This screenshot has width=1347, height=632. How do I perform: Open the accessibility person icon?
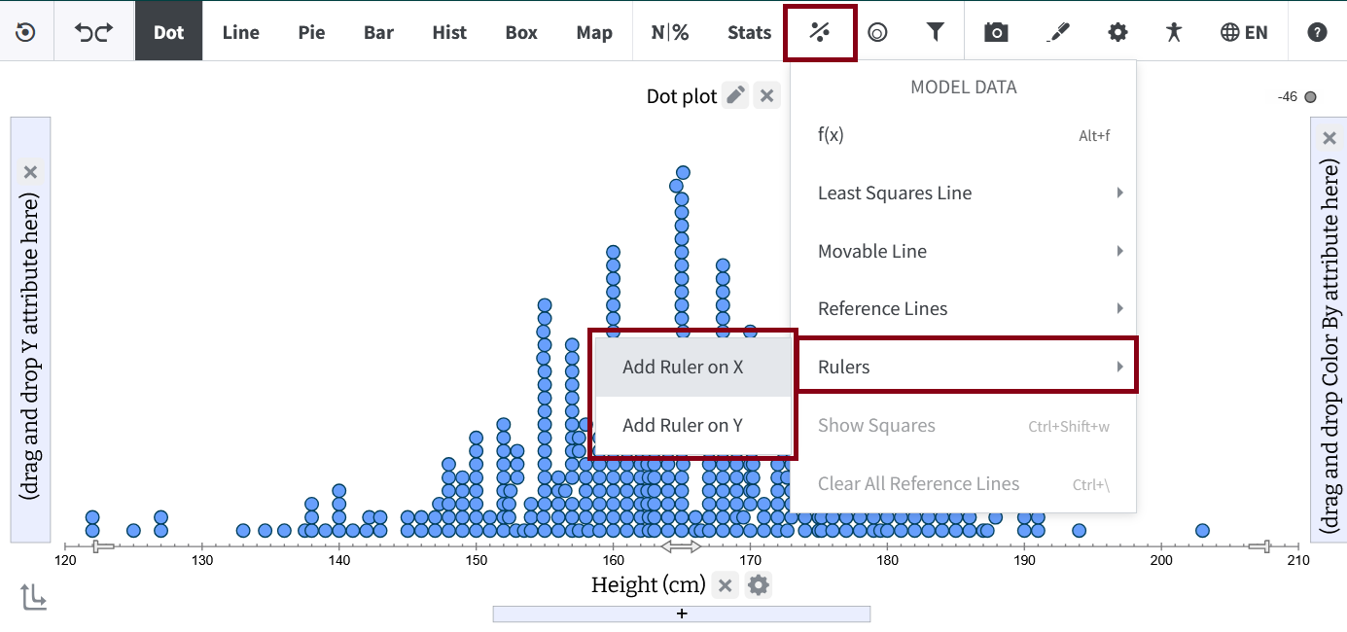(x=1174, y=32)
